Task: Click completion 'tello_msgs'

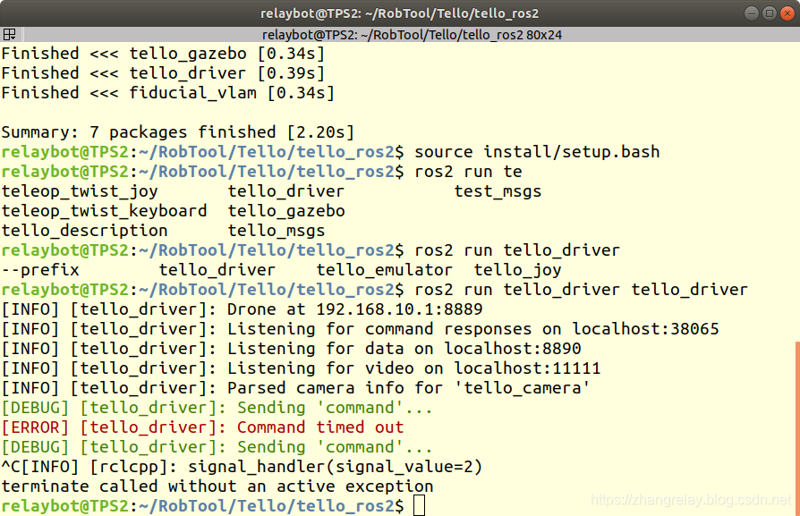Action: 276,231
